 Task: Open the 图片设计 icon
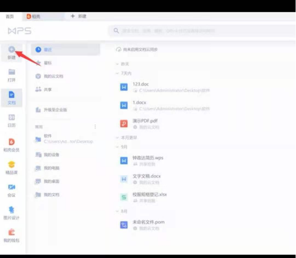tap(12, 210)
